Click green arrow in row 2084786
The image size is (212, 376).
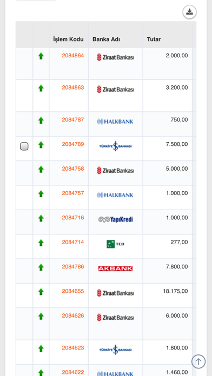click(x=41, y=267)
